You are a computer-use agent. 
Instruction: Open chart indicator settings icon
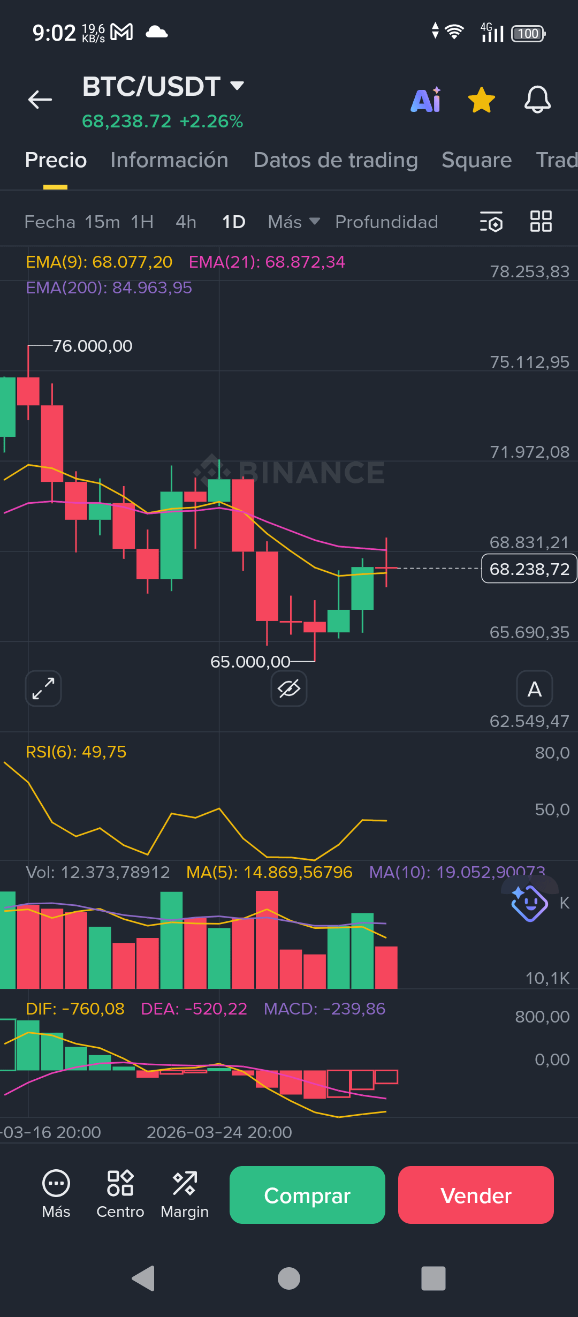[491, 221]
